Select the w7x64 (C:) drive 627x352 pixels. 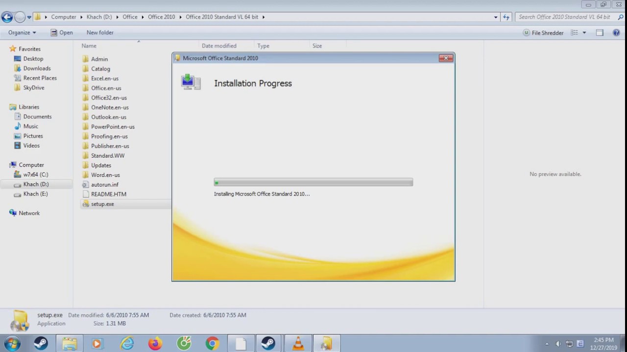click(x=35, y=175)
